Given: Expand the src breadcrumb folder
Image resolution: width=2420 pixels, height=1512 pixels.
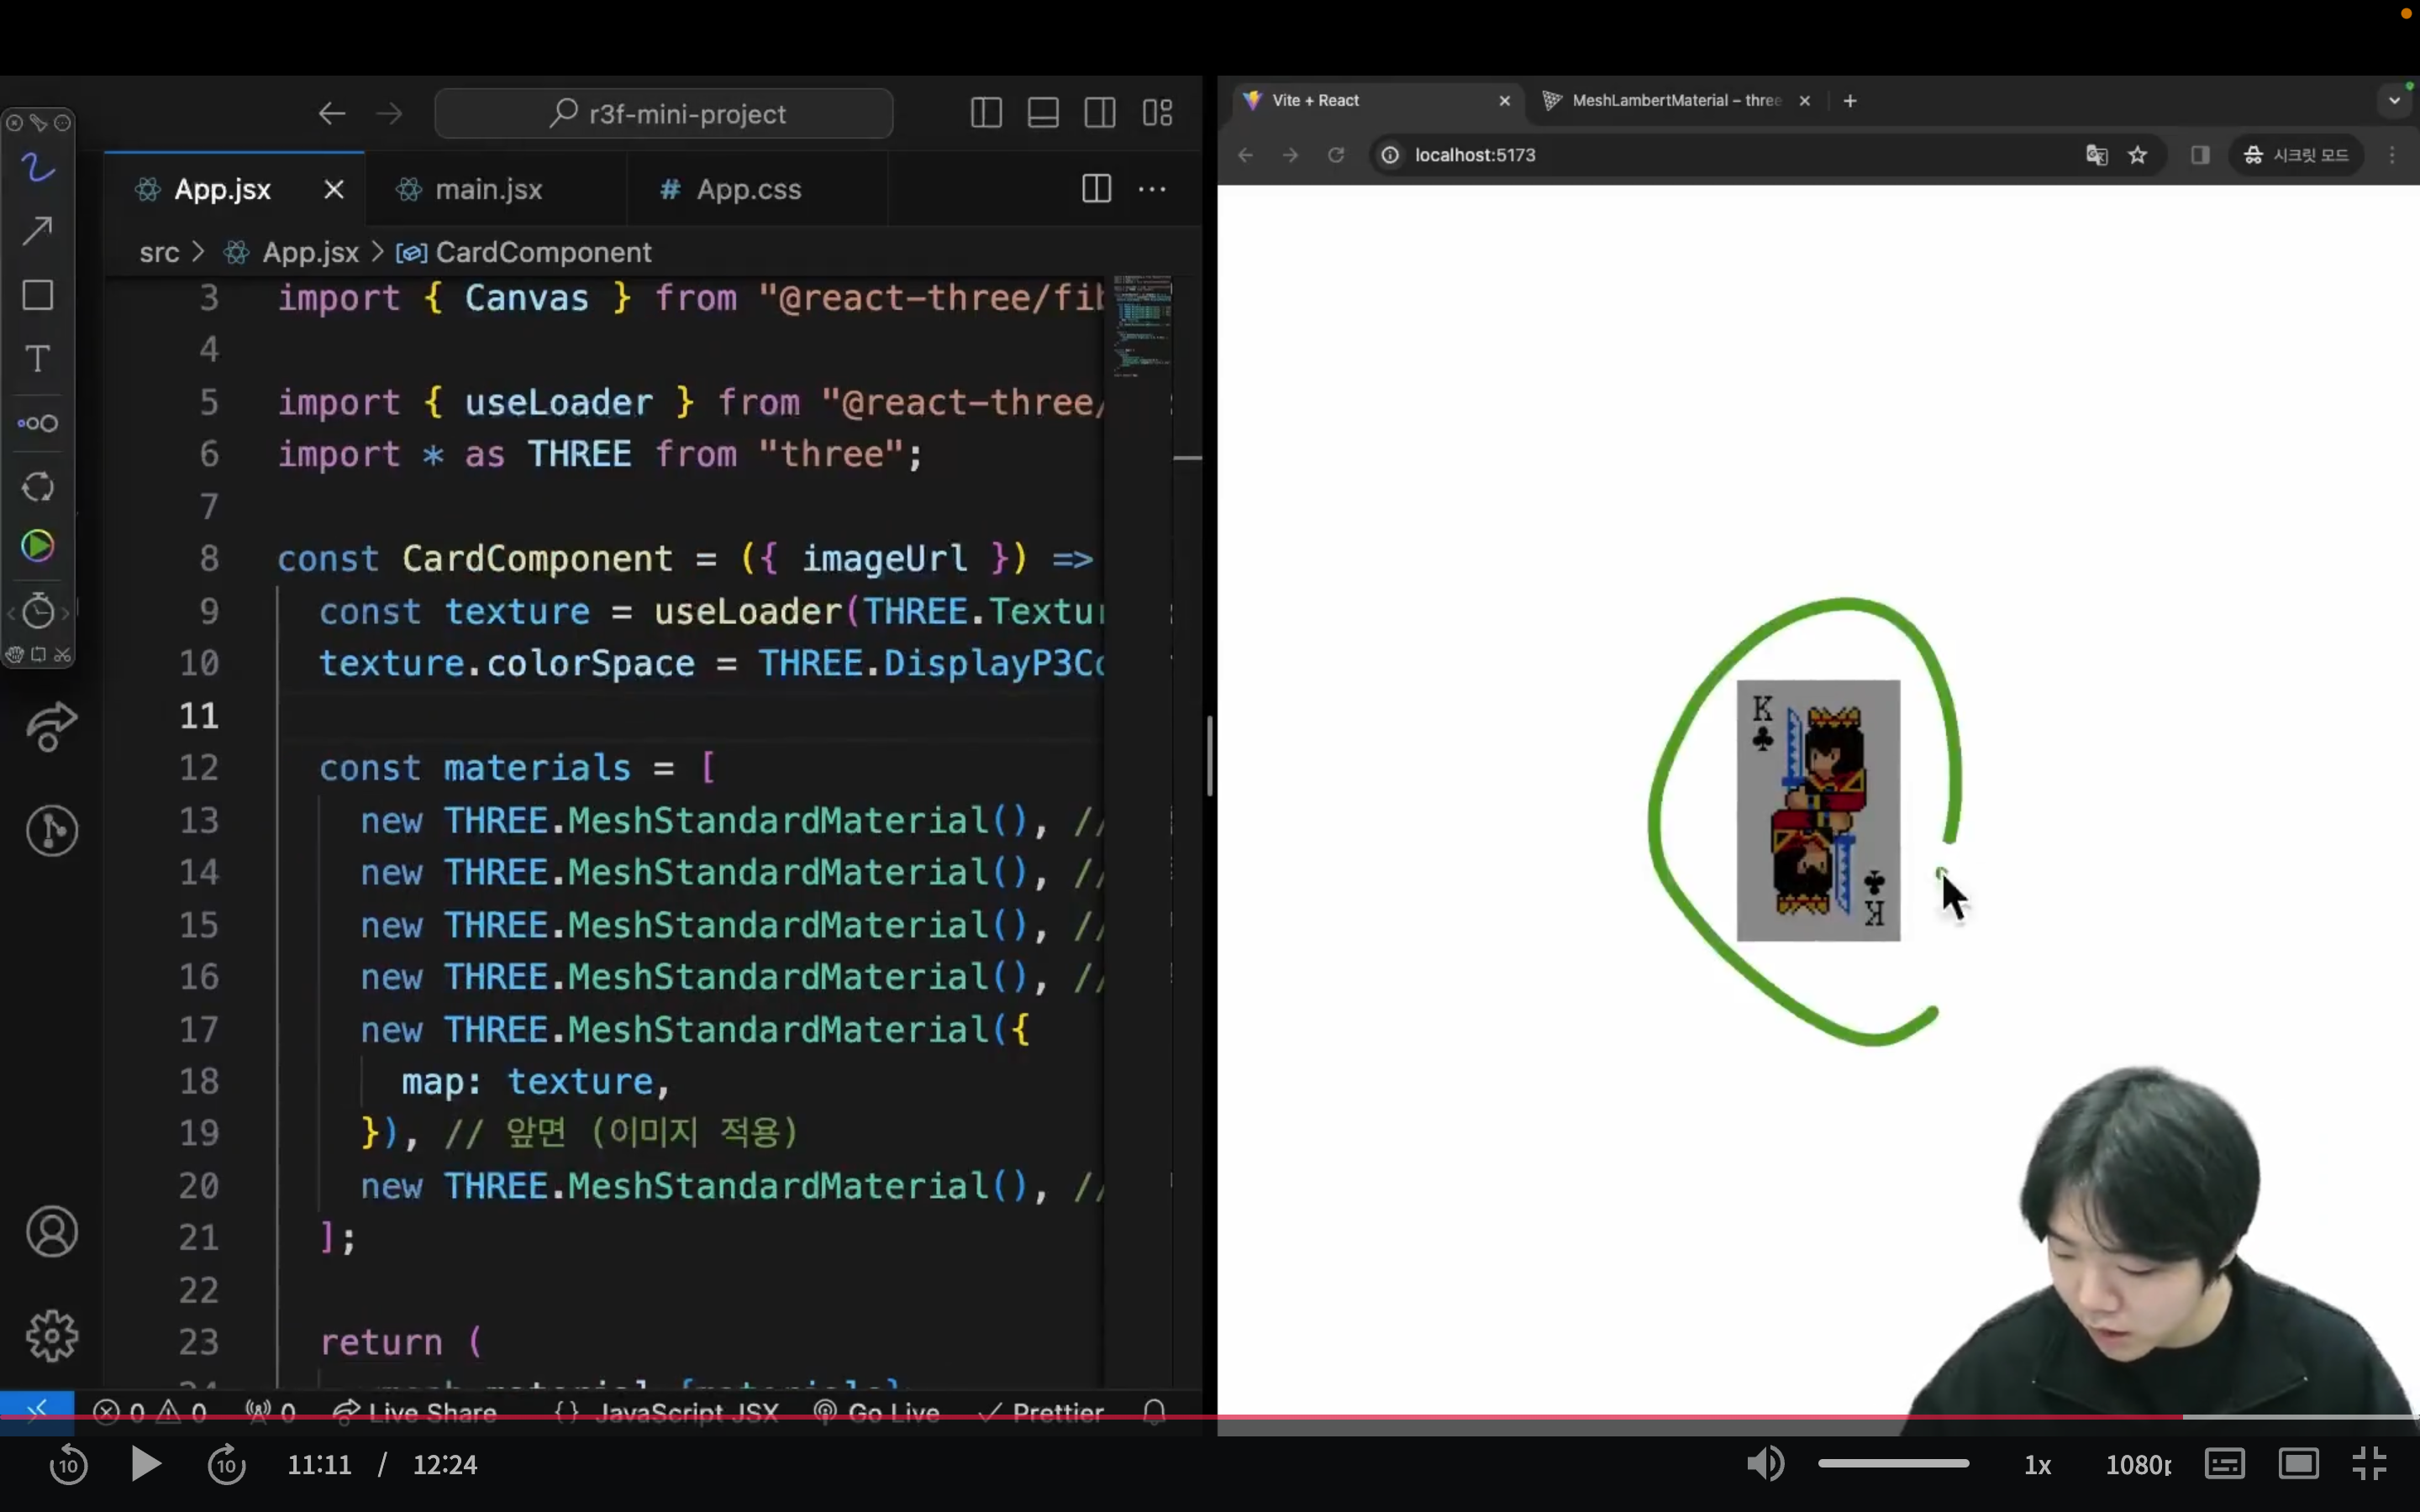Looking at the screenshot, I should (x=159, y=252).
